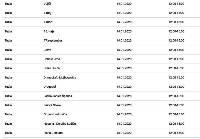200x139 pixels.
Task: Click the 1.maj street entry
Action: pos(47,13)
